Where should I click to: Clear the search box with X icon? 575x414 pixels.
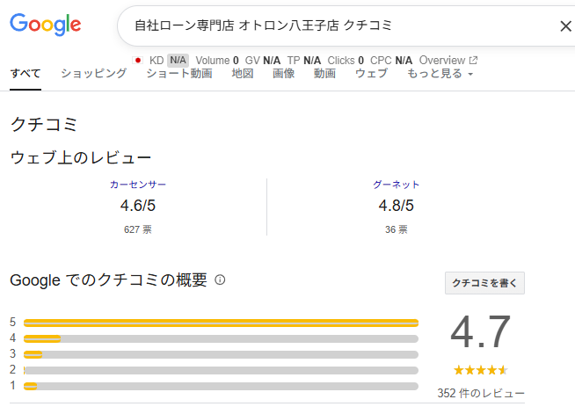coord(566,26)
